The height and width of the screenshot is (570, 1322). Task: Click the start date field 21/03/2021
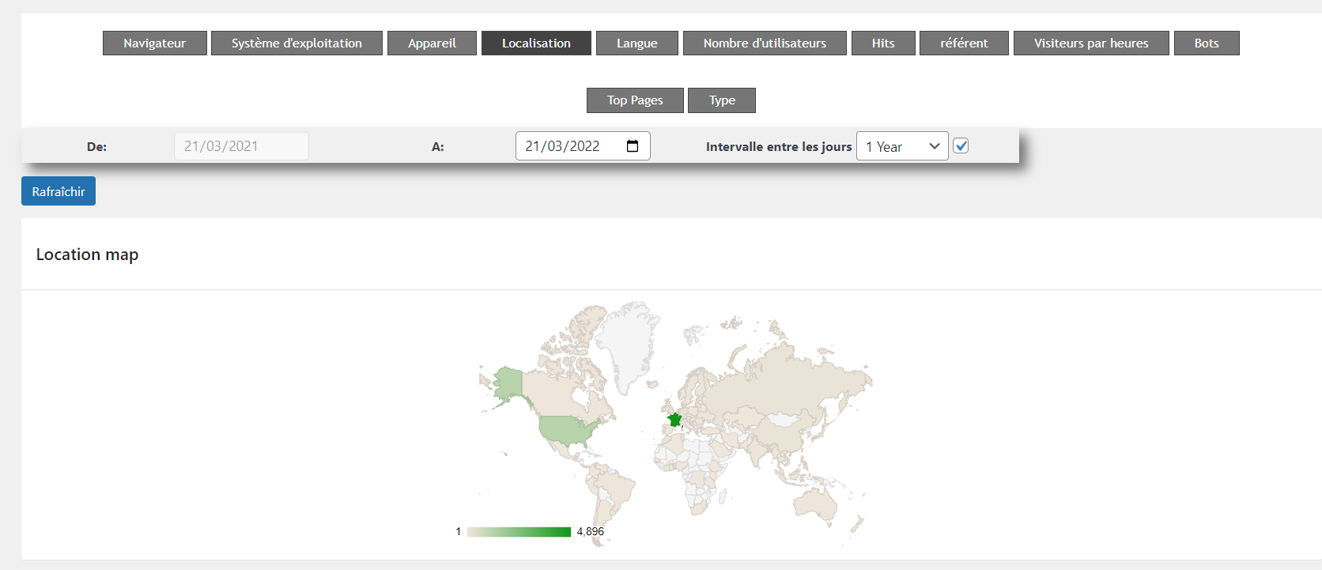click(x=240, y=146)
